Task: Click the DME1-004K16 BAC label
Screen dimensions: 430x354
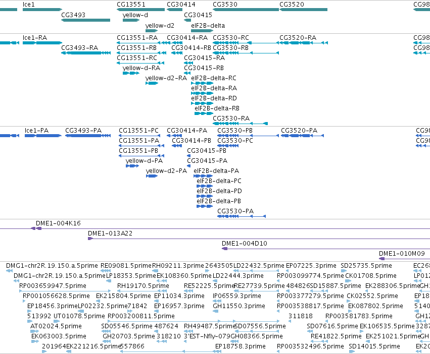Action: 59,223
